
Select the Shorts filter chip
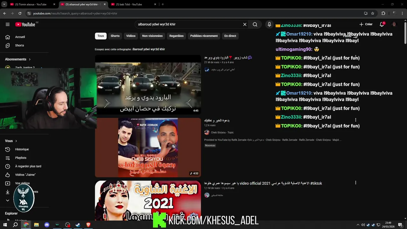pos(115,36)
